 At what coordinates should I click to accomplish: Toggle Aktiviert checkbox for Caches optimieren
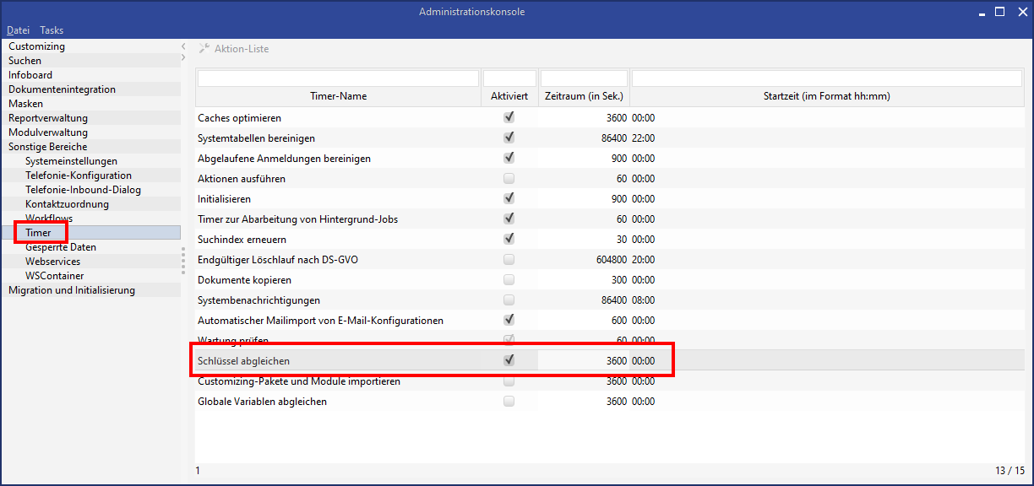click(509, 118)
